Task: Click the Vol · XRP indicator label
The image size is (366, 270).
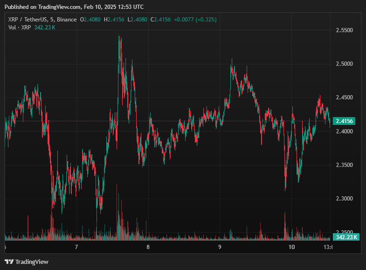Action: [x=20, y=28]
